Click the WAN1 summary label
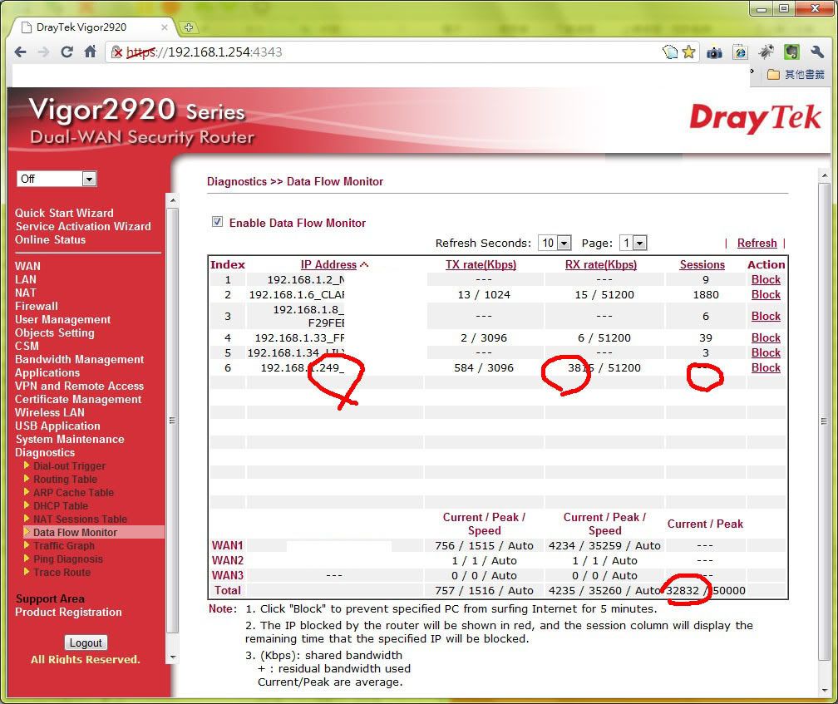Image resolution: width=838 pixels, height=704 pixels. [x=227, y=545]
